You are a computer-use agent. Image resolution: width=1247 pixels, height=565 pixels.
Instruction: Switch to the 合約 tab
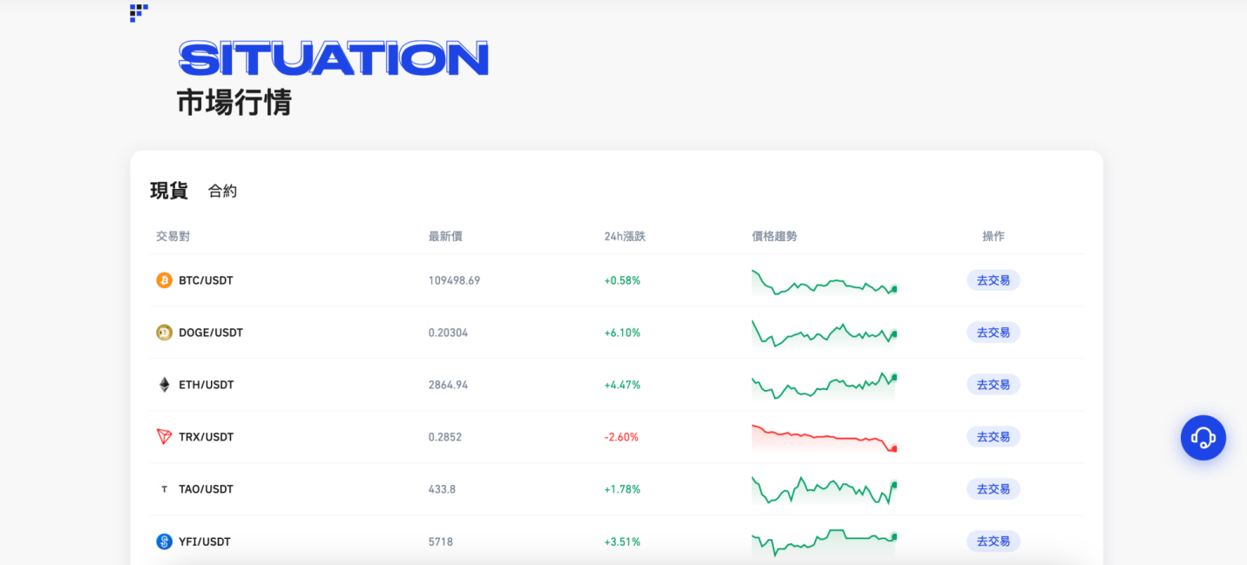(222, 192)
